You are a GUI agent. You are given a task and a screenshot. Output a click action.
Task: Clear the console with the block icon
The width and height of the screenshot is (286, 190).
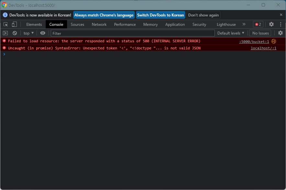click(15, 33)
